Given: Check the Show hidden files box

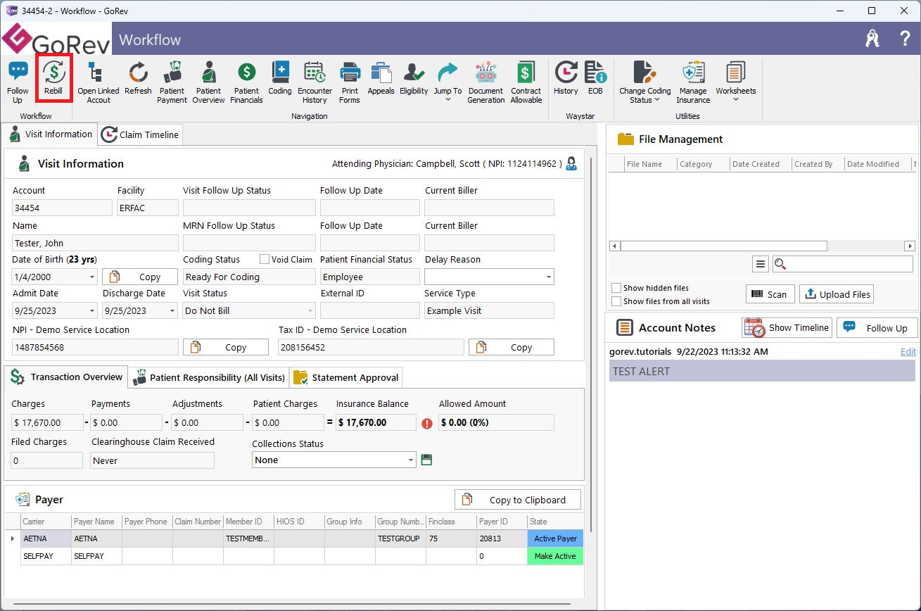Looking at the screenshot, I should coord(616,288).
